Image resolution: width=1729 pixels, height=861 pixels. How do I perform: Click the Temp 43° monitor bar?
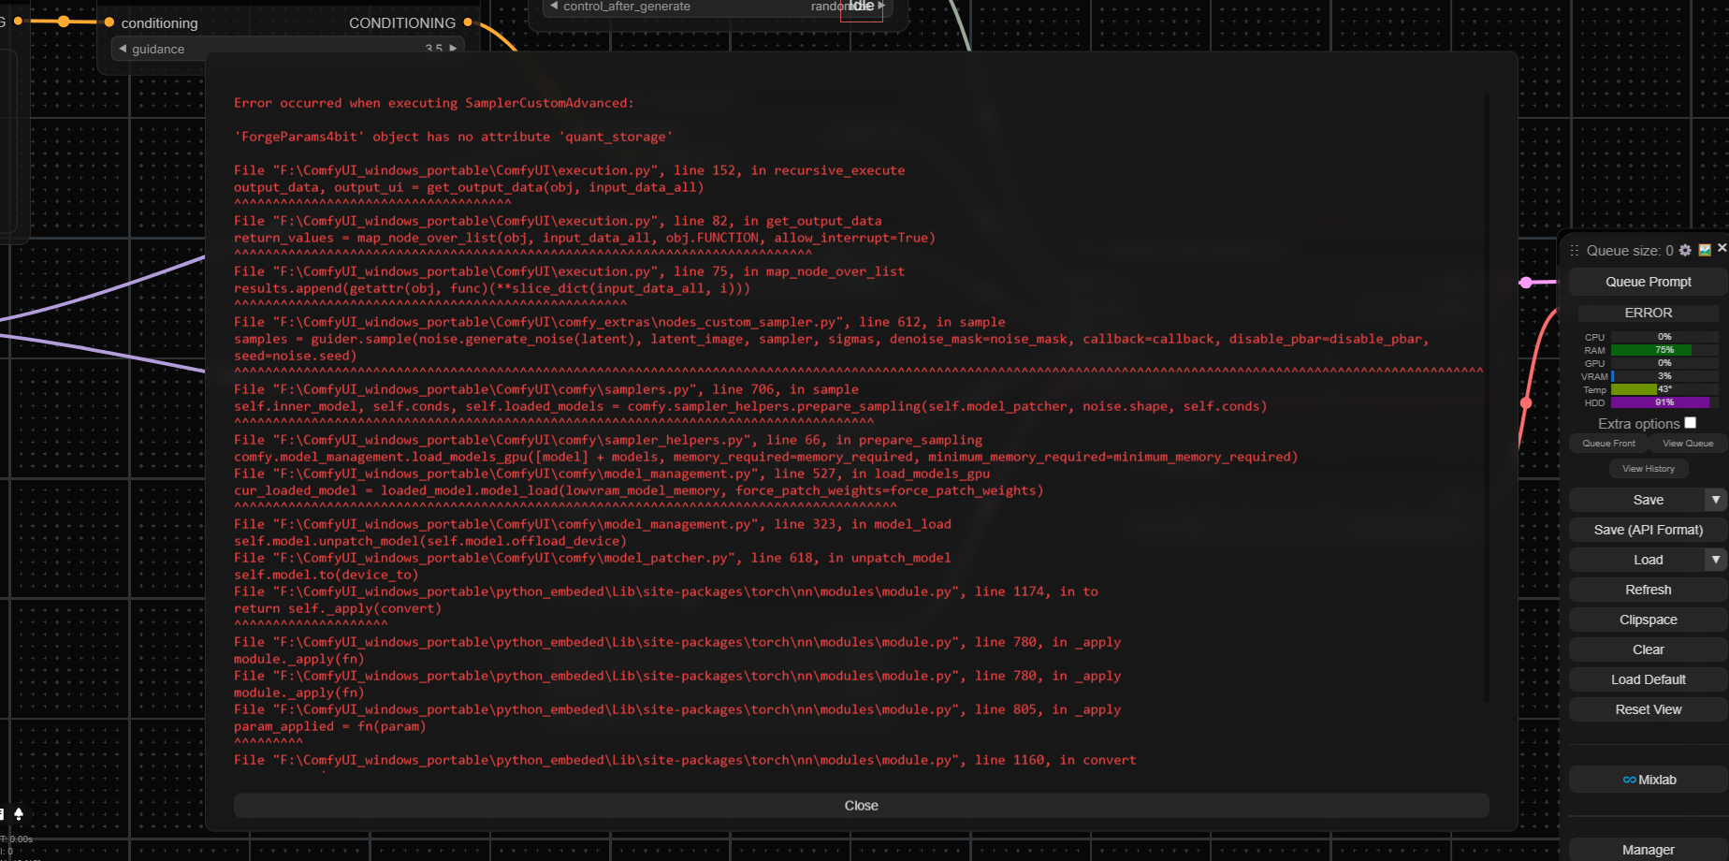coord(1664,389)
